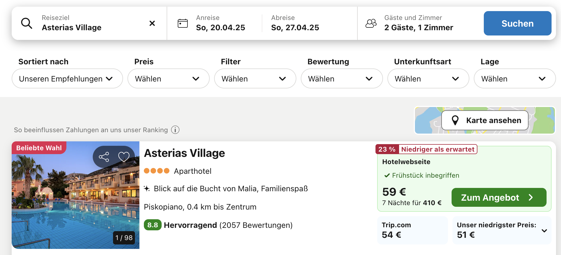Viewport: 561px width, 255px height.
Task: Save Asterias Village to favorites
Action: click(124, 157)
